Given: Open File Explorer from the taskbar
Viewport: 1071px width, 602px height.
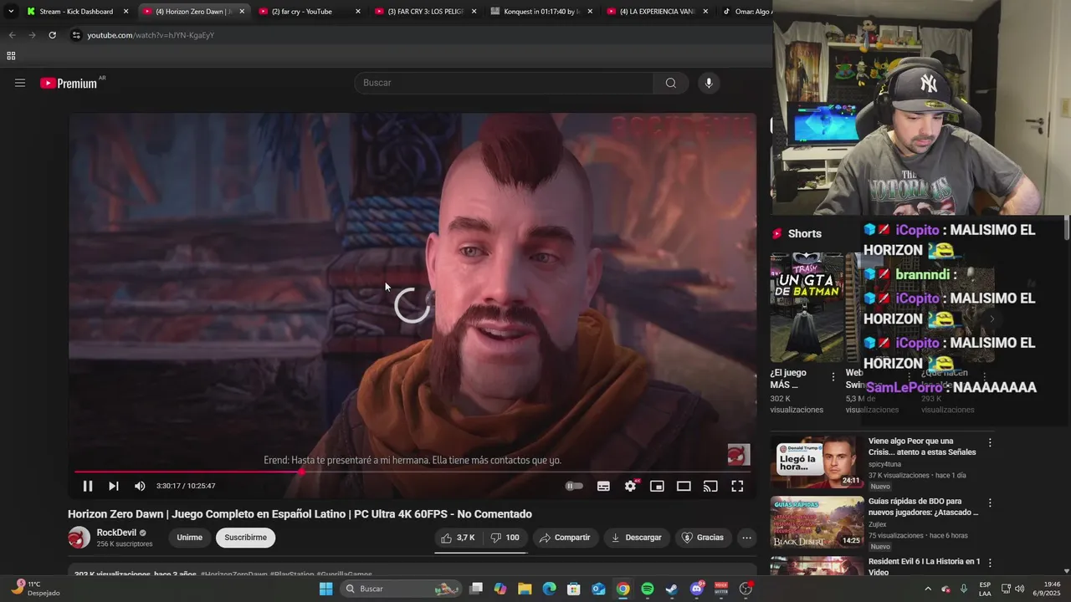Looking at the screenshot, I should [x=525, y=589].
